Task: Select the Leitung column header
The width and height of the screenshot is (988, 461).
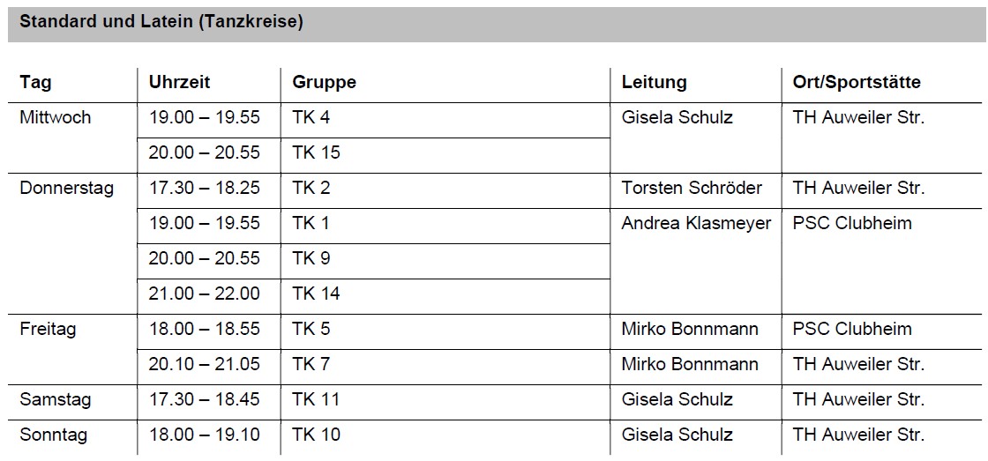Action: click(654, 82)
